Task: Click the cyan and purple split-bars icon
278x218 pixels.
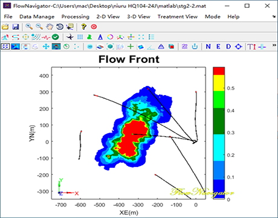Action: tap(262, 47)
